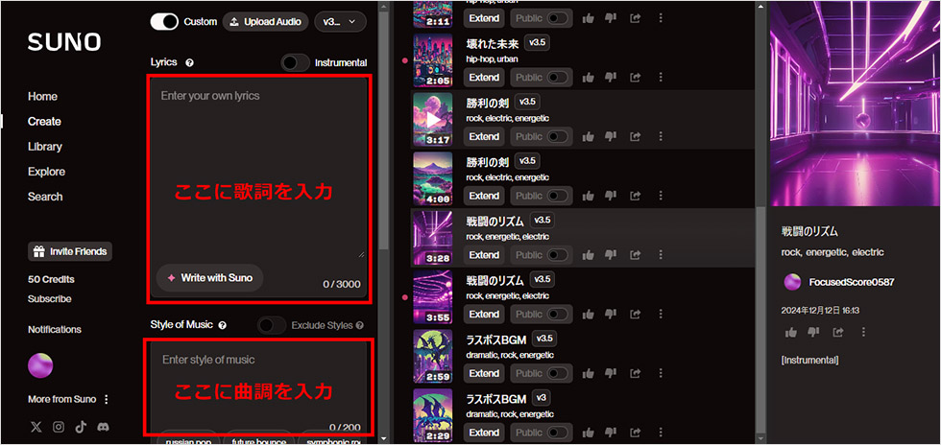Open the Explore page
Image resolution: width=941 pixels, height=445 pixels.
(x=46, y=172)
